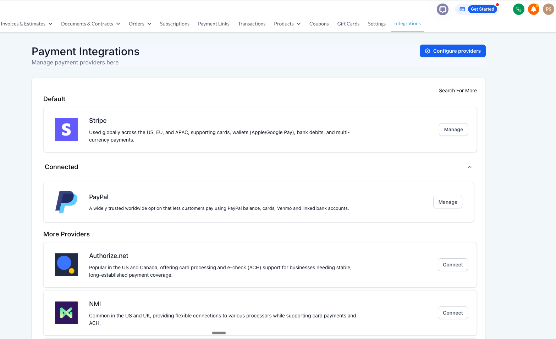This screenshot has height=339, width=556.
Task: Switch to the Transactions tab
Action: (x=252, y=24)
